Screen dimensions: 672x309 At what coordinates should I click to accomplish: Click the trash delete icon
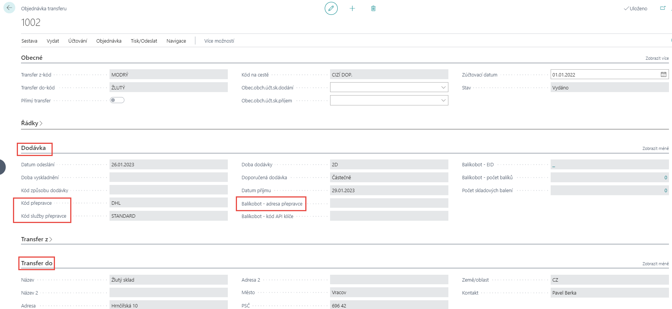(373, 8)
